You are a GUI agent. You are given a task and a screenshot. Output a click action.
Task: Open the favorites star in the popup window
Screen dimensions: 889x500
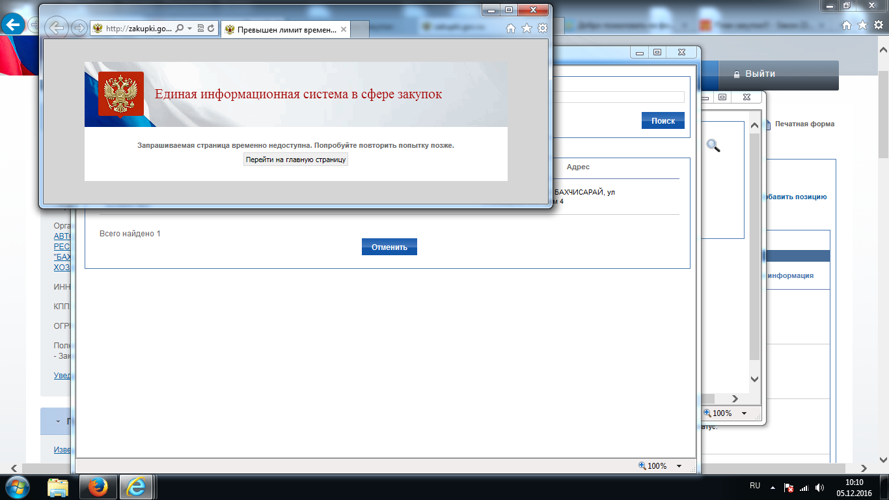[x=527, y=28]
